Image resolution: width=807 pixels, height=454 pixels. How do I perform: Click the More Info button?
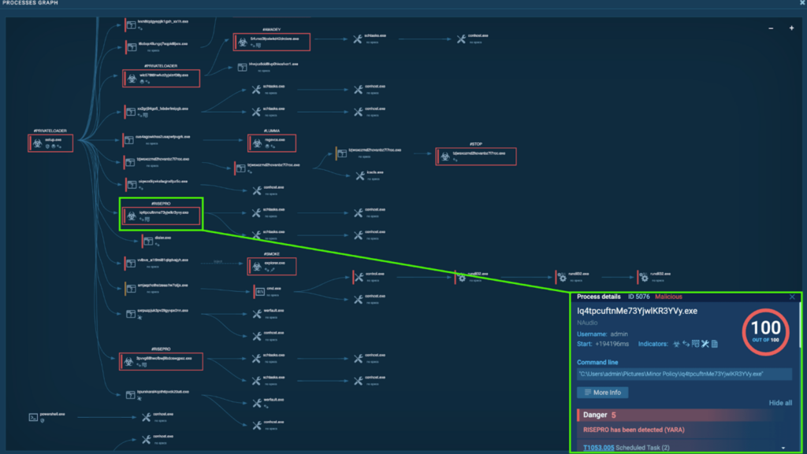(x=602, y=392)
